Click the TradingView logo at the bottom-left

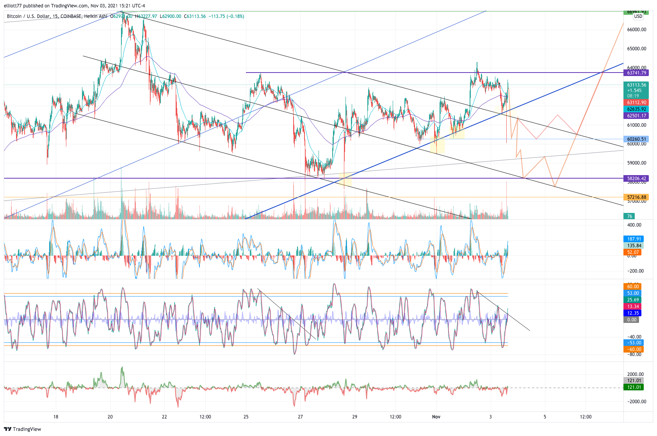click(22, 429)
